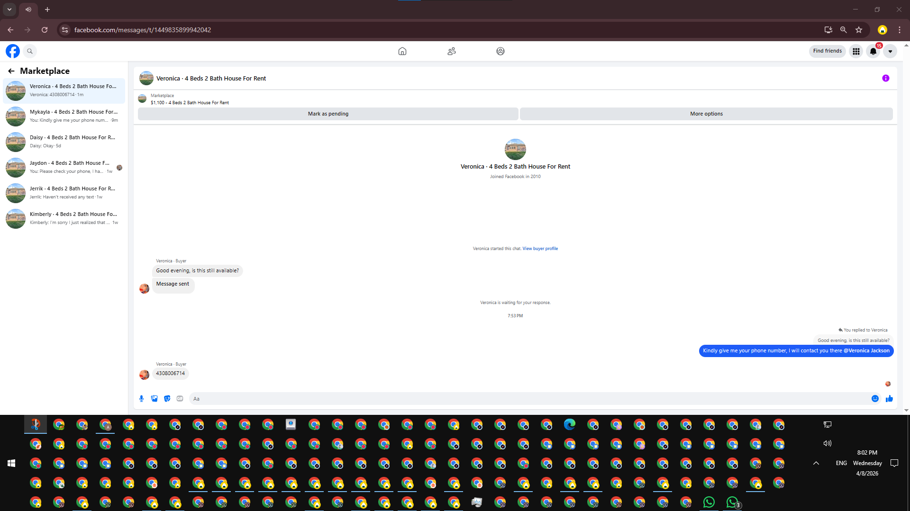Choose a GIF with the GIF icon
The image size is (910, 511).
pyautogui.click(x=180, y=399)
